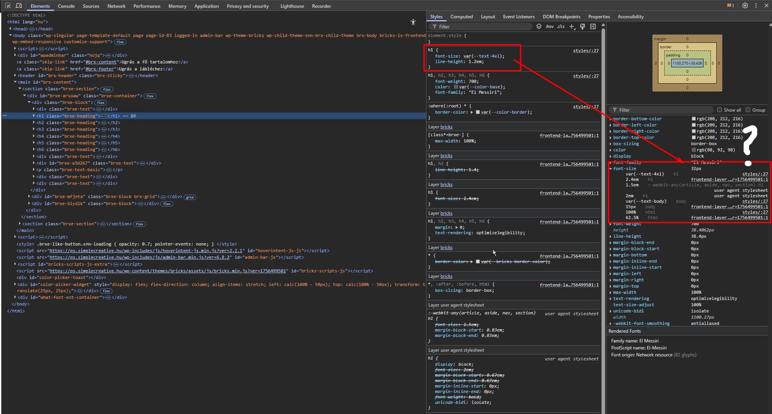Toggle the device toolbar icon
Viewport: 772px width, 414px height.
click(x=19, y=6)
